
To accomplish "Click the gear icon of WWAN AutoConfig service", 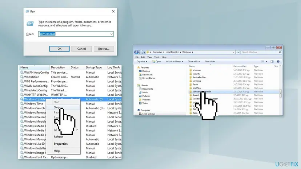I will tap(22, 73).
